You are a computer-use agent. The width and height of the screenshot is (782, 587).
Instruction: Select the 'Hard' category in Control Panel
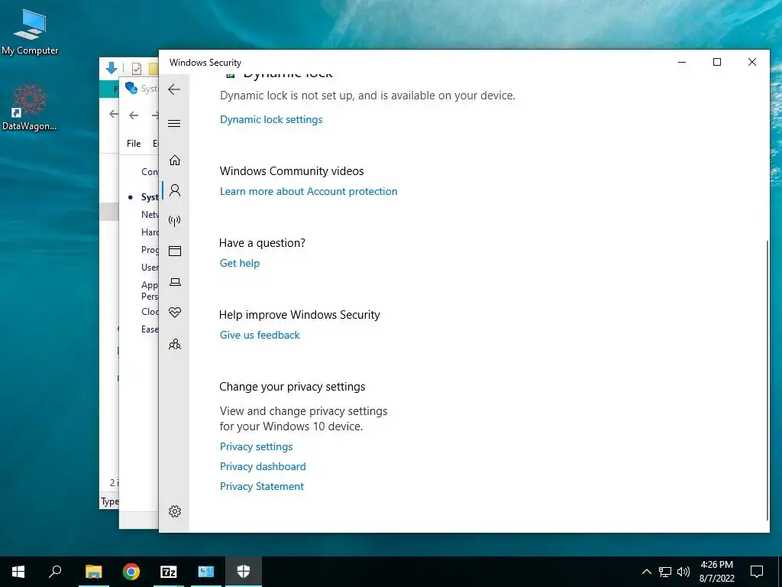[150, 232]
